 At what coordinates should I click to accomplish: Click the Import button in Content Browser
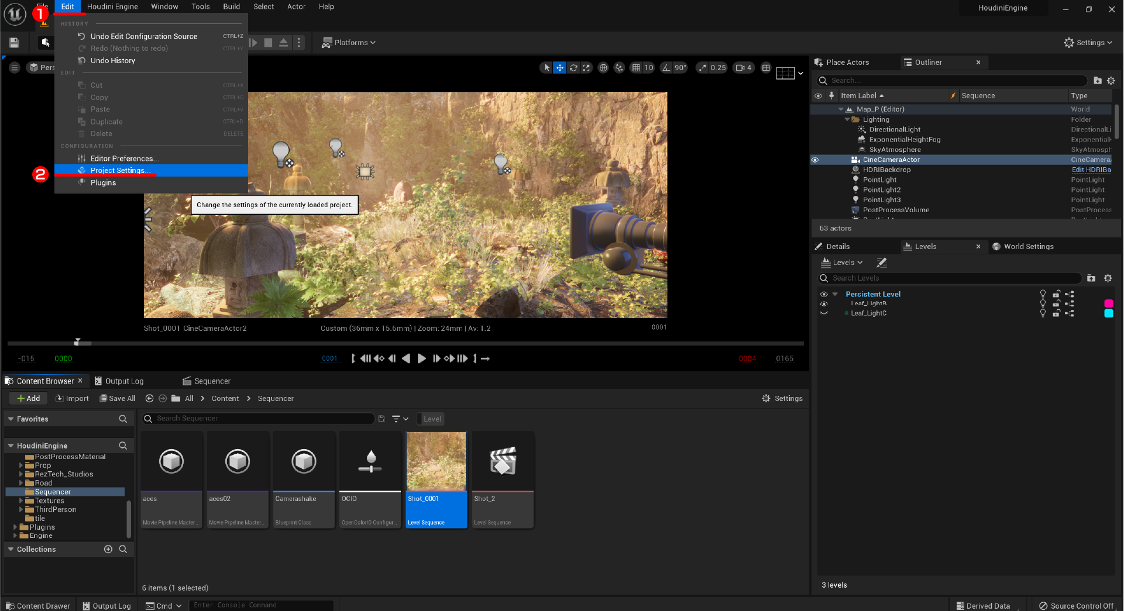click(x=72, y=398)
